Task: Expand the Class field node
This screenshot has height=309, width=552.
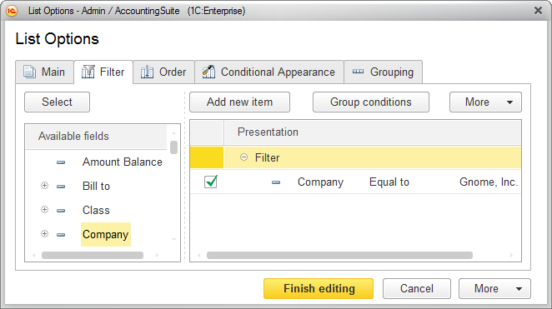Action: pos(44,210)
